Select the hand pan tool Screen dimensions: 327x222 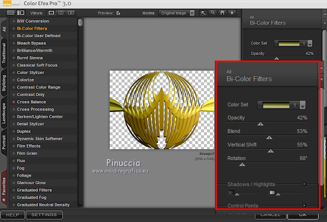click(x=222, y=13)
